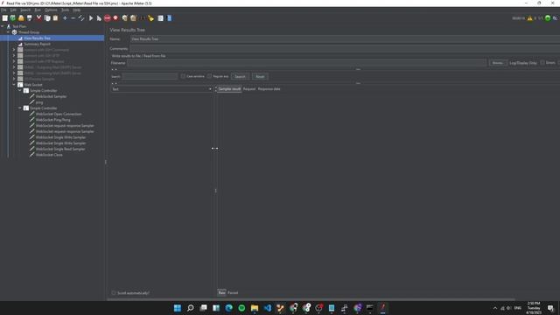
Task: Collapse the Test Plan root node
Action: (x=3, y=26)
